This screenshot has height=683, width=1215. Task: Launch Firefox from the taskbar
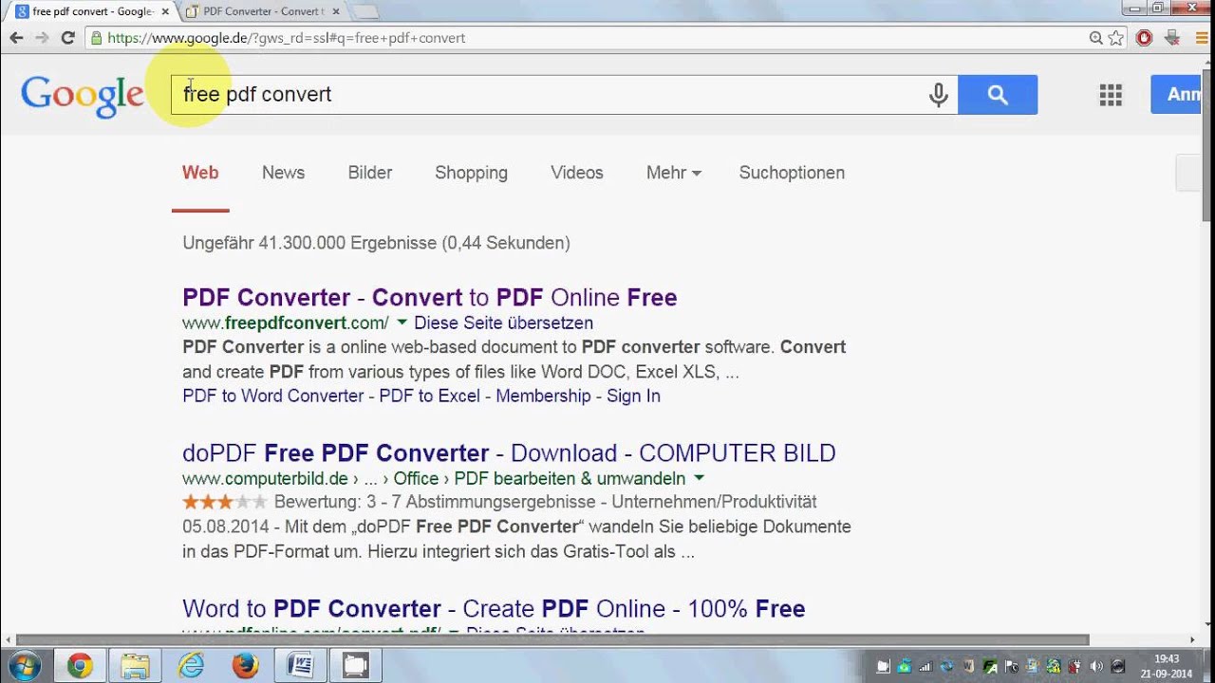pos(245,666)
